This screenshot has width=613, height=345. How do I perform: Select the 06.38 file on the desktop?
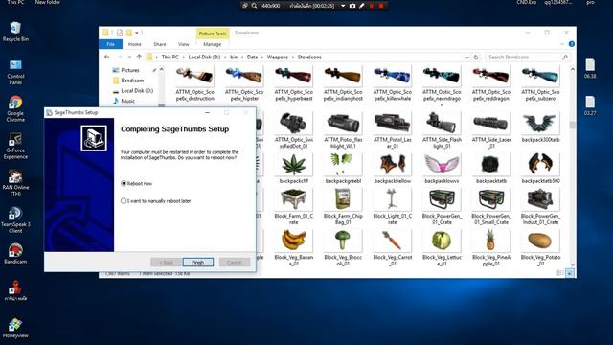590,68
